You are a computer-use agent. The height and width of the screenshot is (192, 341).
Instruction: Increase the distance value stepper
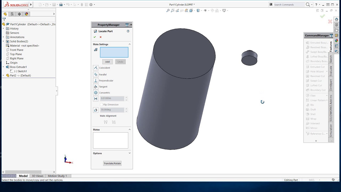click(x=126, y=98)
